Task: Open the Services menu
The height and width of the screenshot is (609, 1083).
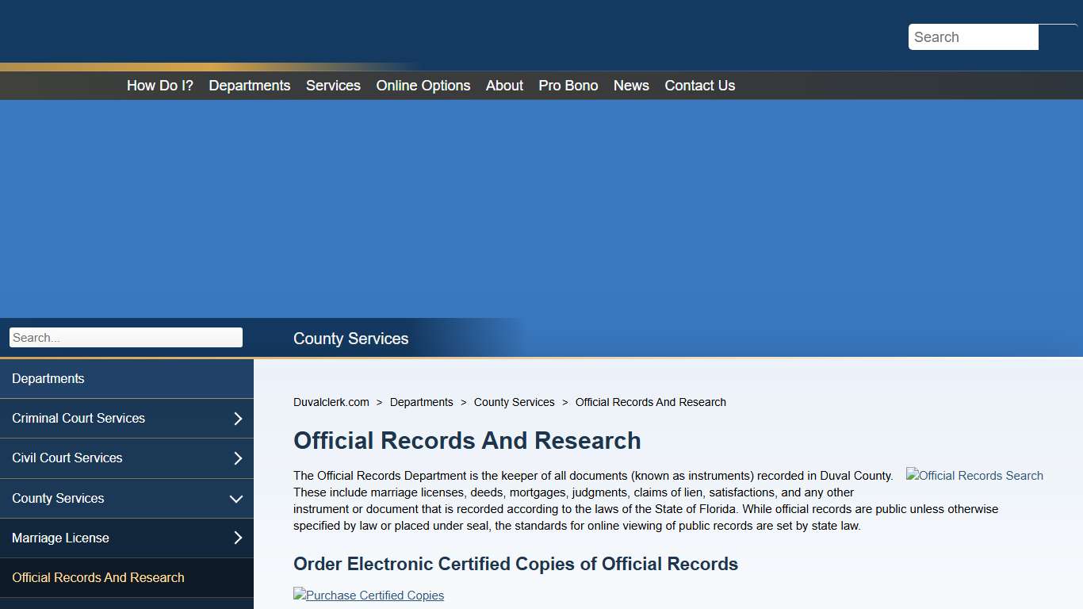Action: [x=333, y=85]
